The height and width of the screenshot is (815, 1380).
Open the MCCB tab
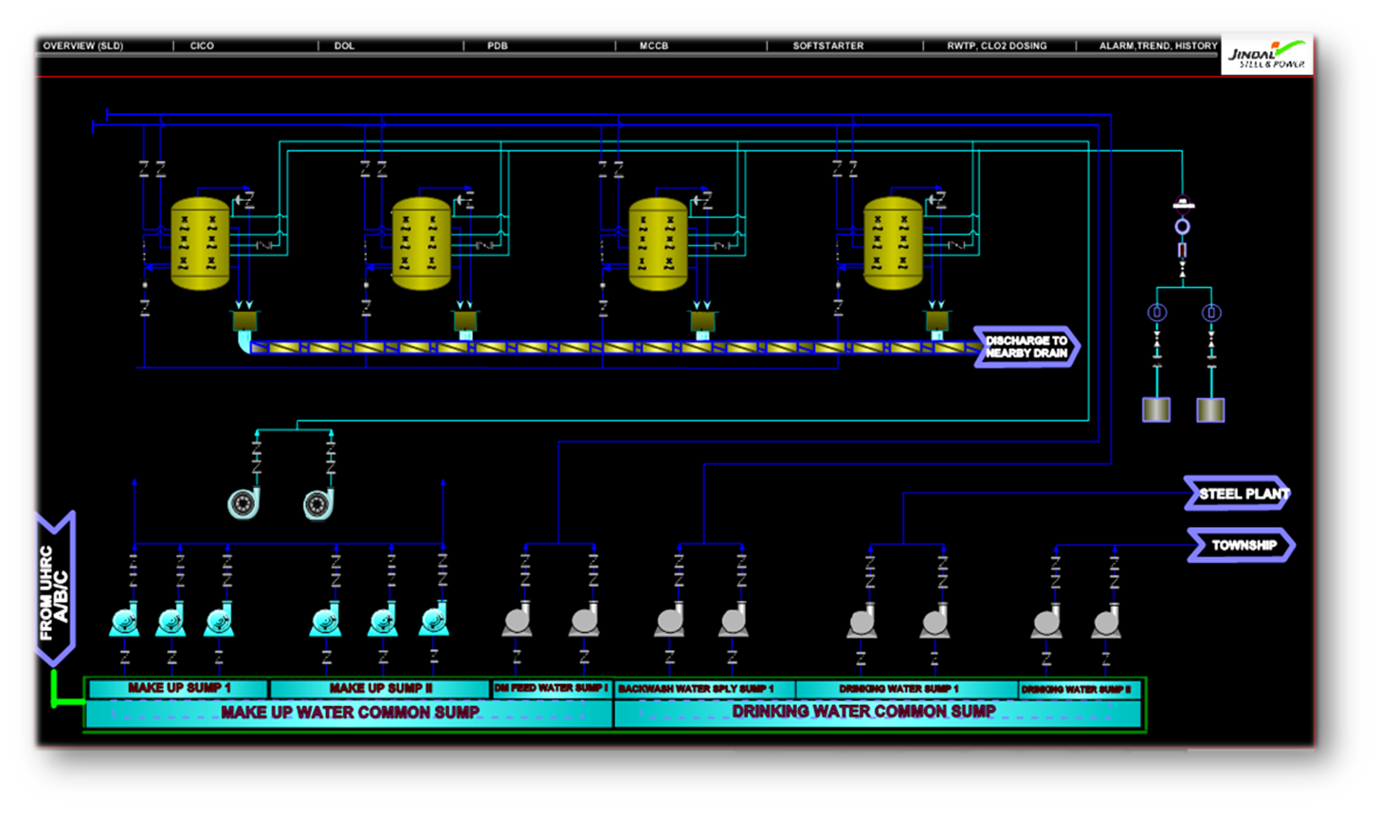pyautogui.click(x=654, y=45)
